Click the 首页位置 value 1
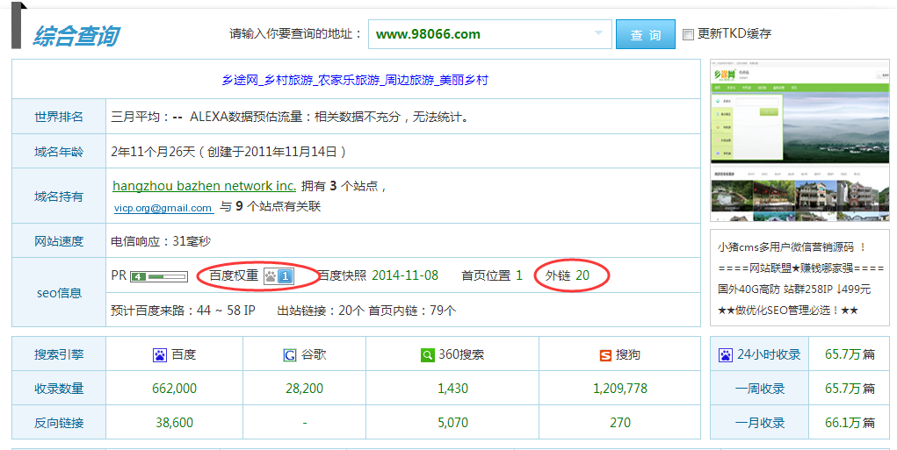The width and height of the screenshot is (897, 450). pos(519,275)
